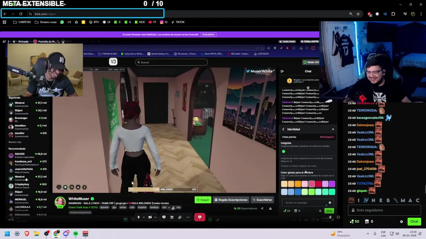Image resolution: width=426 pixels, height=239 pixels.
Task: Open the TIKTOK bookmark
Action: coord(178,22)
